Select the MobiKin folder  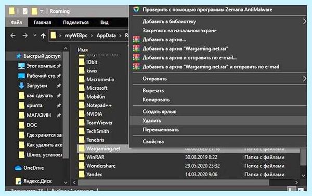pos(96,97)
